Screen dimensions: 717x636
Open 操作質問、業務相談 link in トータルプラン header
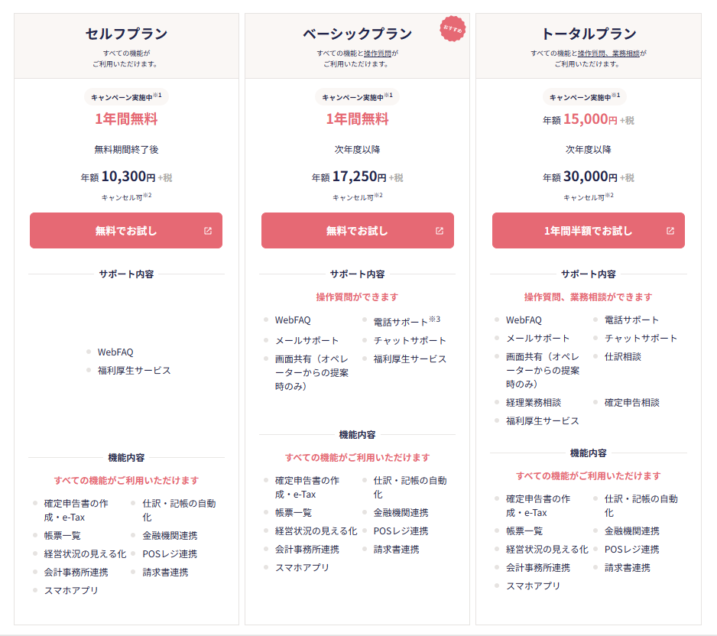608,54
